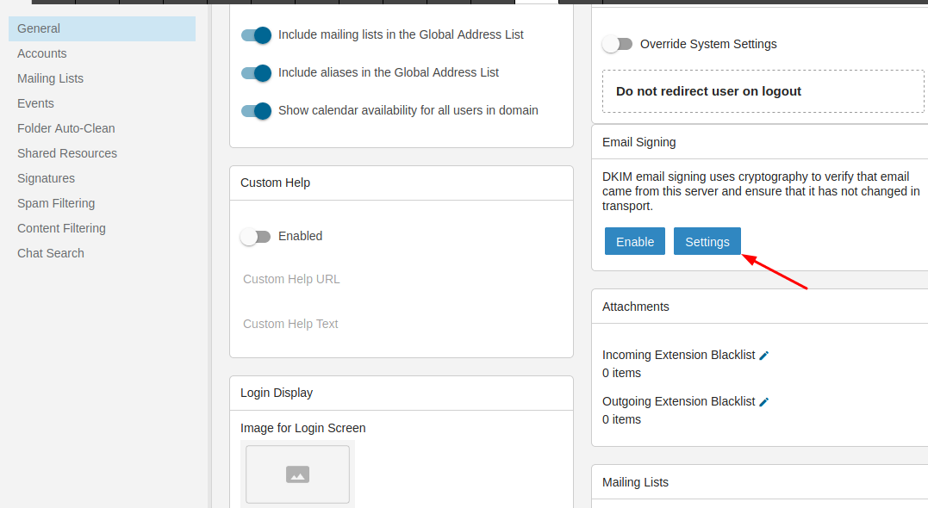Edit the Incoming Extension Blacklist pencil icon
Screen dimensions: 928x508
[764, 356]
